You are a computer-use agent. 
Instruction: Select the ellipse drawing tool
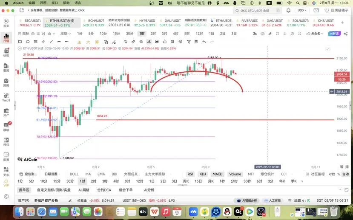tap(28, 42)
